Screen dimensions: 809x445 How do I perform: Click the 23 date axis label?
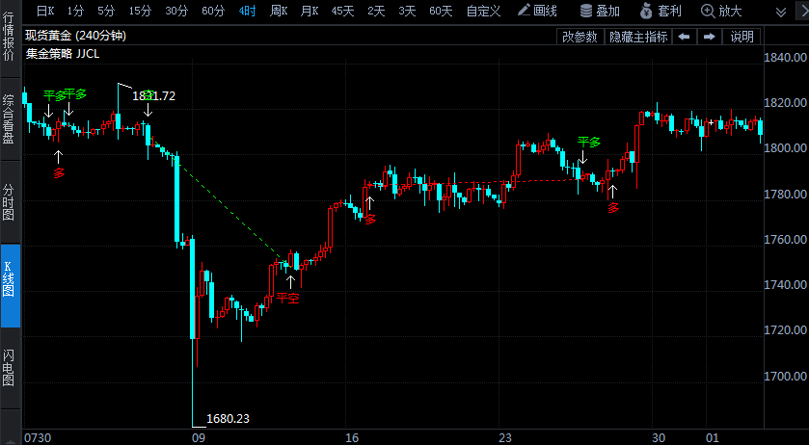point(505,438)
